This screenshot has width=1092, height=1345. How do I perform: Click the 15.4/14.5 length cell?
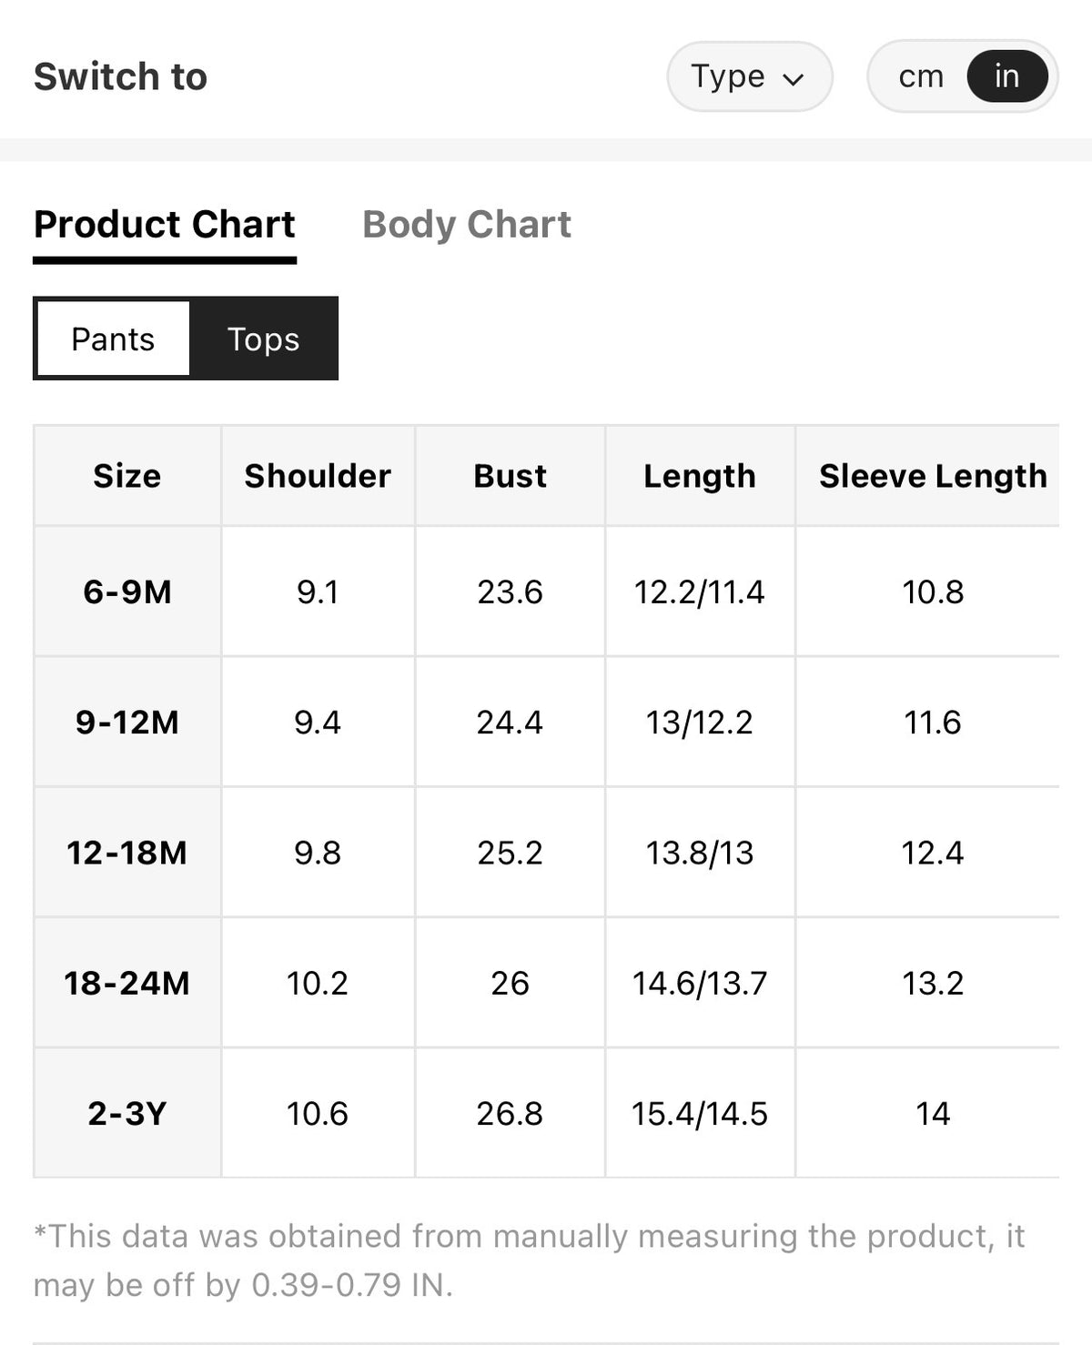click(700, 1113)
